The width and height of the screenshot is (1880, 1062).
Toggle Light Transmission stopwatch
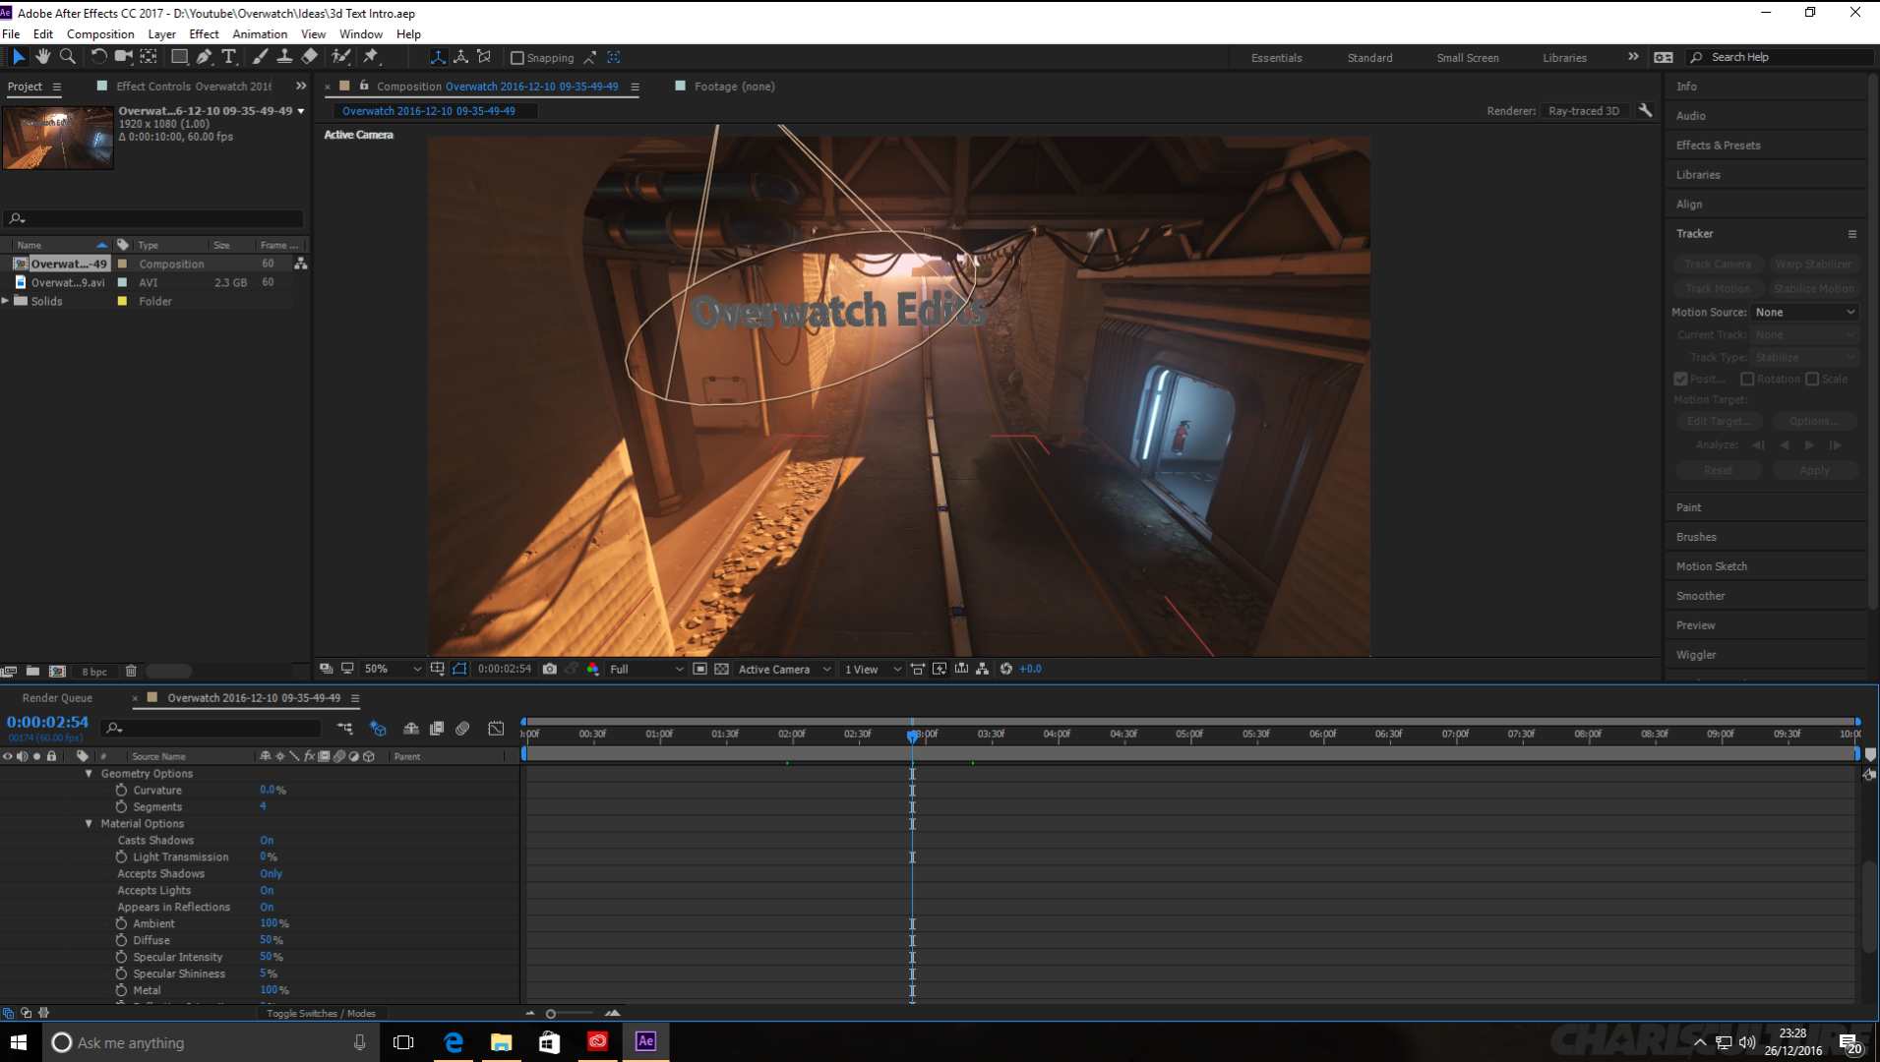[121, 856]
